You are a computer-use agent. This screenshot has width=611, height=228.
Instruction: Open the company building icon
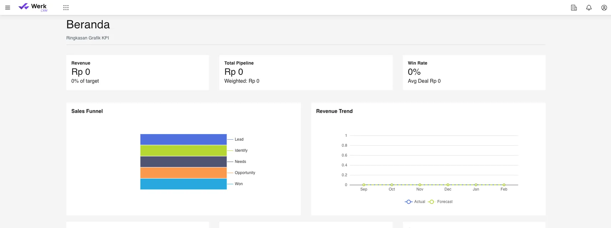click(574, 7)
